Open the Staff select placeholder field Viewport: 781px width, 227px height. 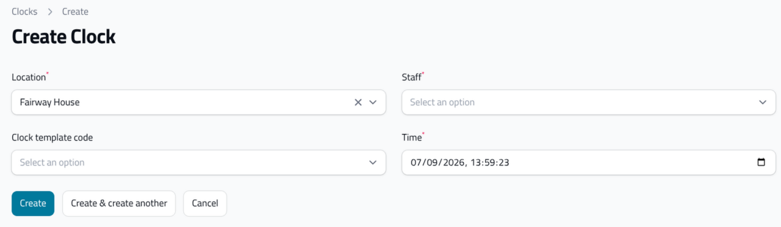[x=589, y=102]
